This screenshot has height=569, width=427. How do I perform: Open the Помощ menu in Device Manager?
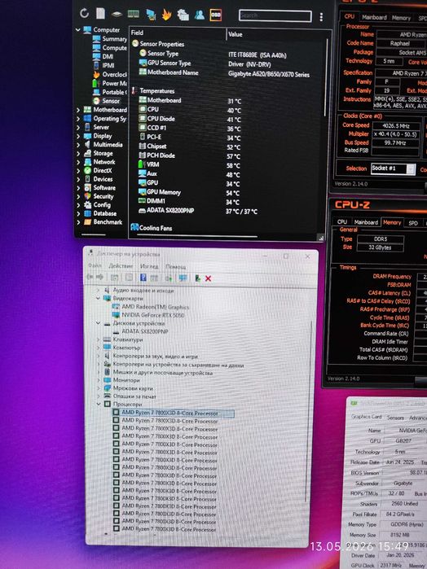(176, 267)
